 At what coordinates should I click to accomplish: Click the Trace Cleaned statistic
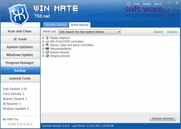(x=13, y=94)
